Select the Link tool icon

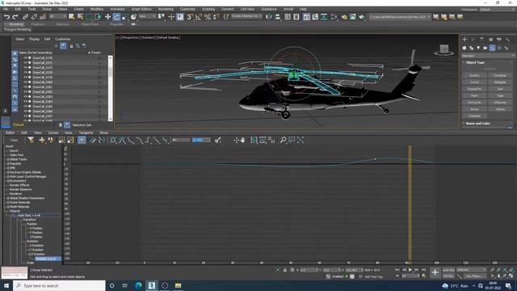click(x=25, y=16)
